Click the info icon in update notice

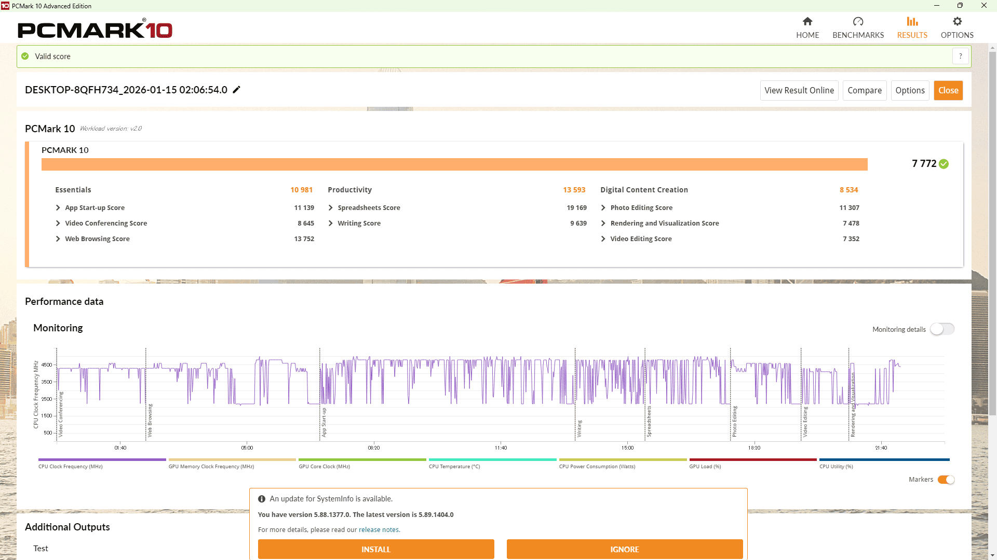tap(262, 499)
